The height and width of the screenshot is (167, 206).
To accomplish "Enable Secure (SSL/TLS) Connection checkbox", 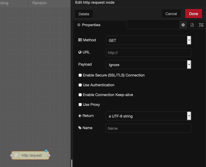I will tap(80, 75).
